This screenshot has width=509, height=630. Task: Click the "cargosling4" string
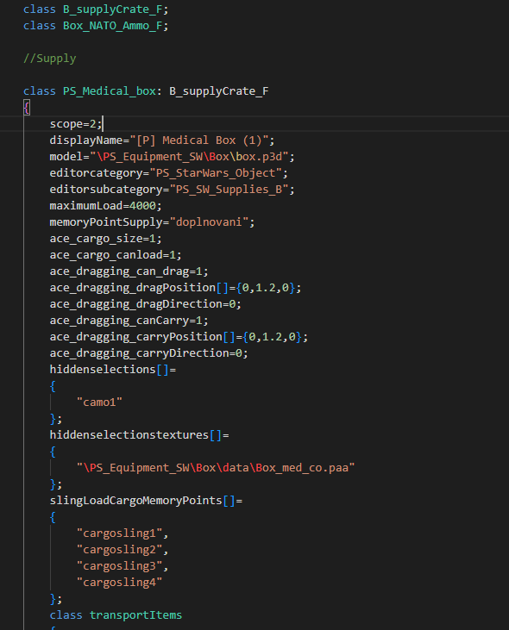tap(119, 583)
